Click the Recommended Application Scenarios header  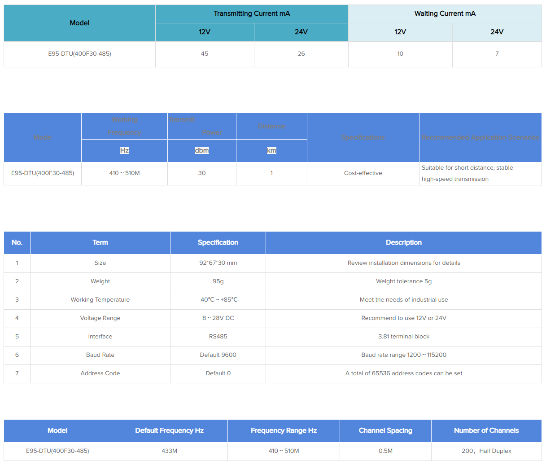click(x=480, y=137)
